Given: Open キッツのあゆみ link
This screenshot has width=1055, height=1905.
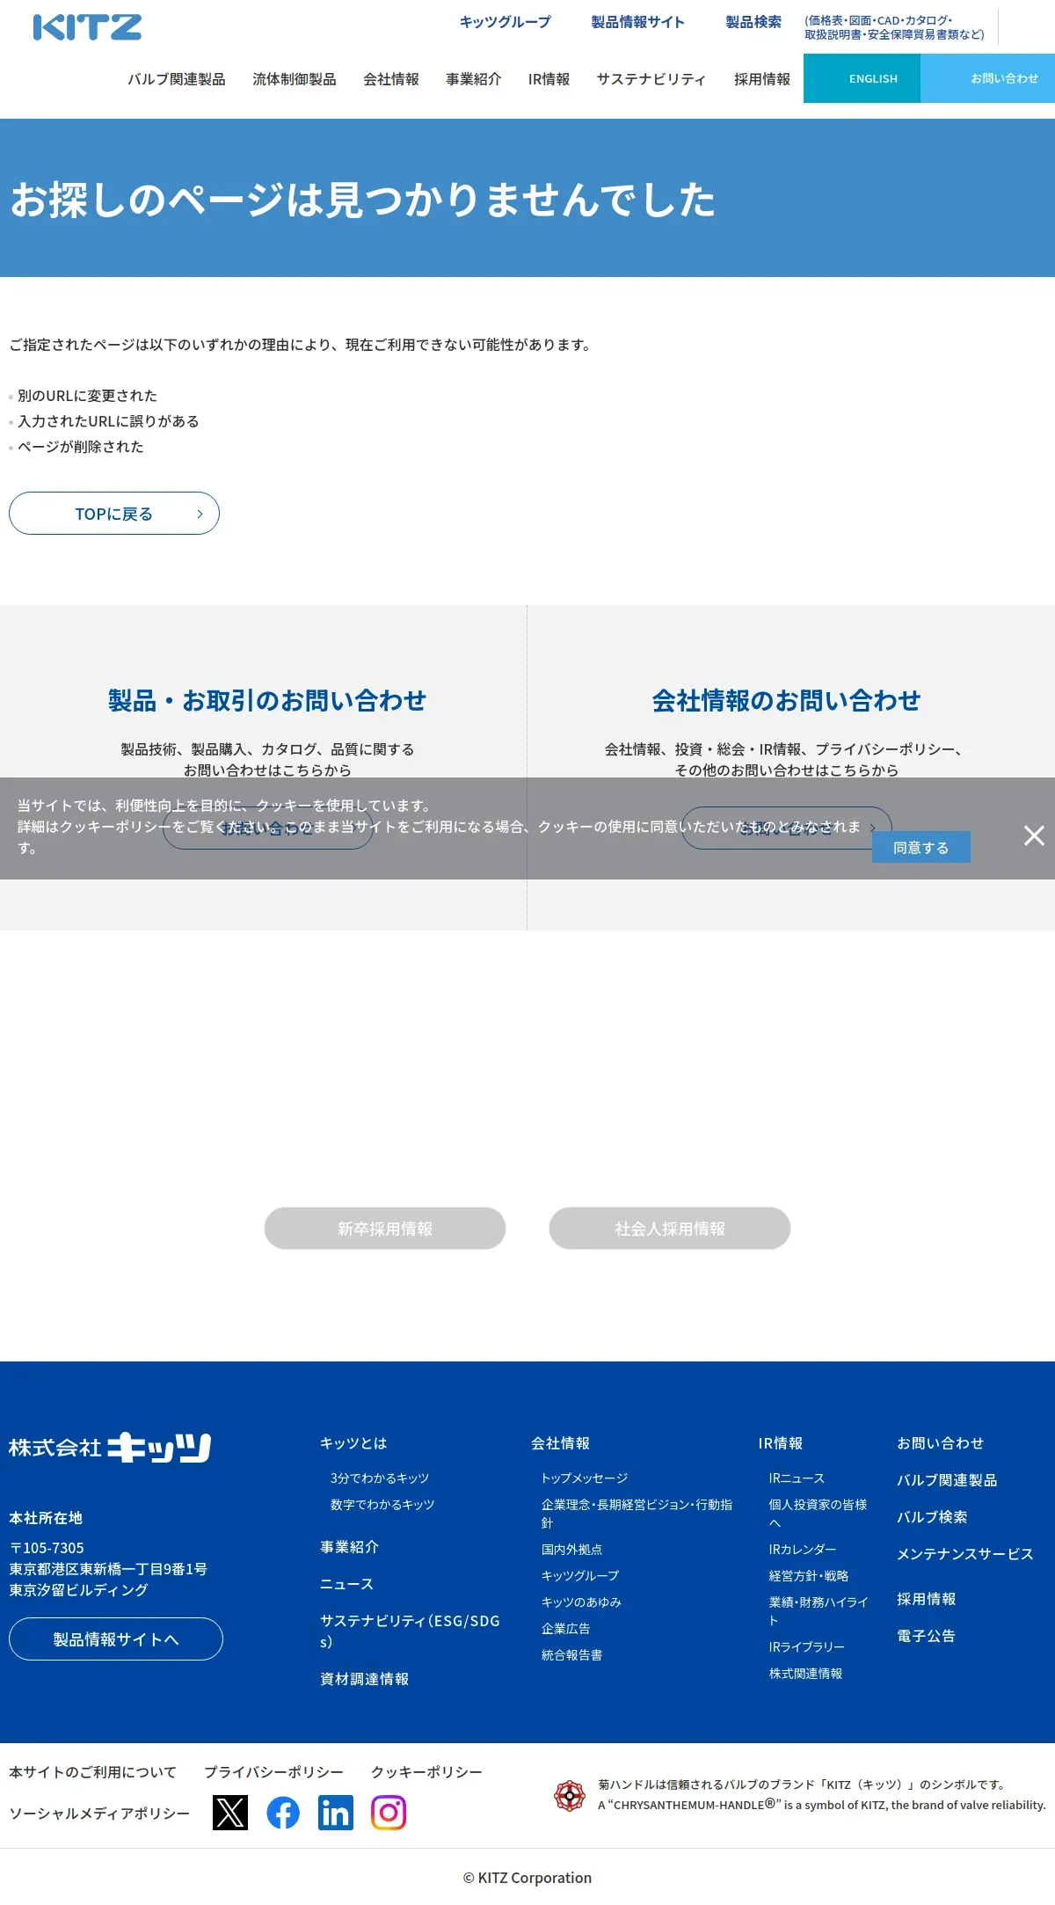Looking at the screenshot, I should coord(581,1602).
